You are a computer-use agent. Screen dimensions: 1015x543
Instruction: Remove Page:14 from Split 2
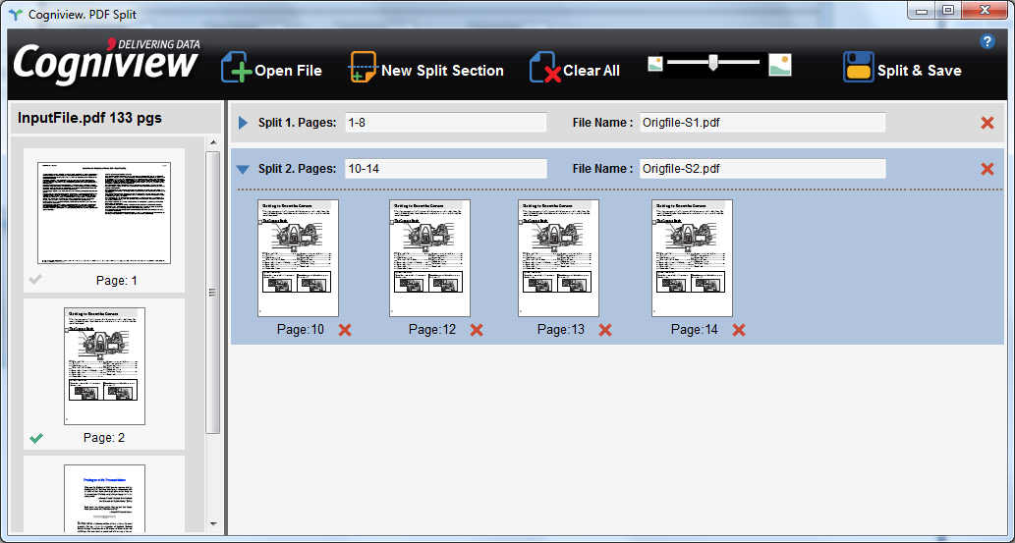coord(739,330)
